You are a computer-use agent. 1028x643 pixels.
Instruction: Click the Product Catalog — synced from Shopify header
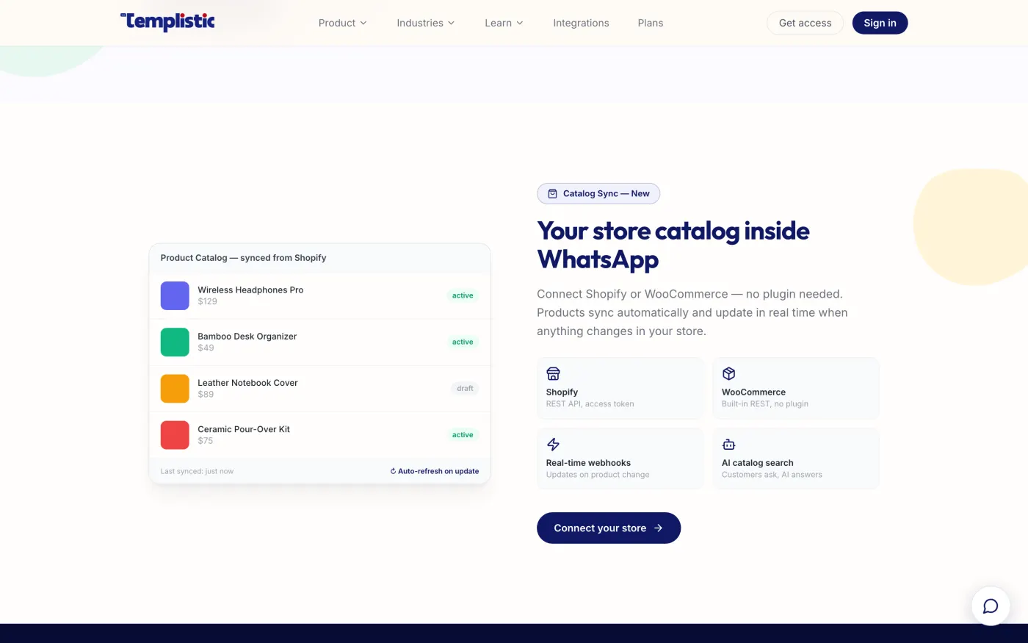tap(243, 257)
